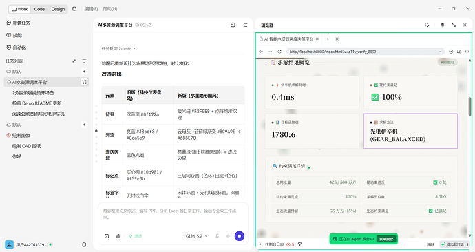
Task: Click 新建任务 in the sidebar
Action: (x=18, y=23)
